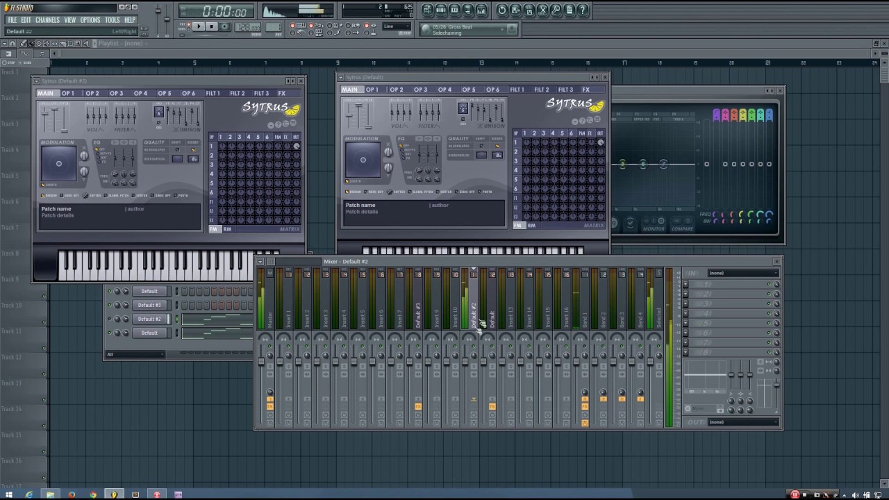Click play in the transport panel
This screenshot has width=889, height=500.
pyautogui.click(x=199, y=26)
